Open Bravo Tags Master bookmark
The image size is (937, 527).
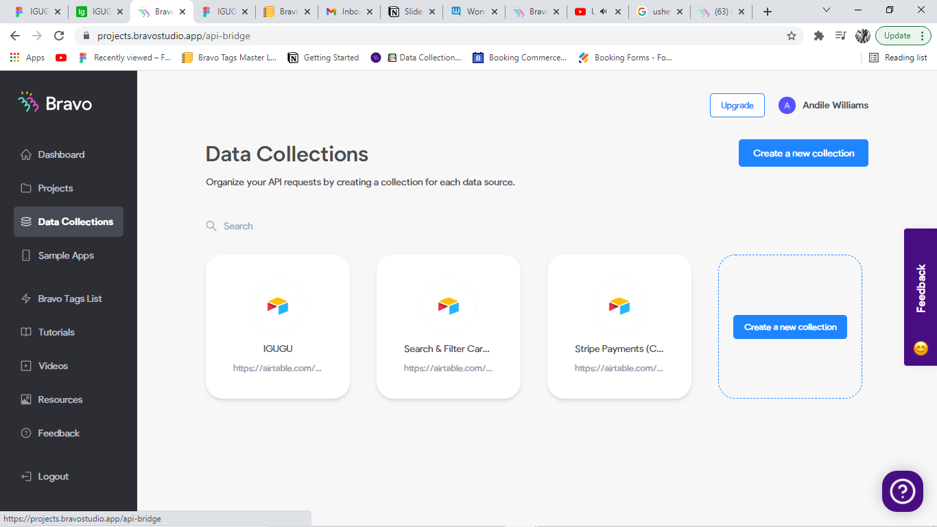(229, 58)
